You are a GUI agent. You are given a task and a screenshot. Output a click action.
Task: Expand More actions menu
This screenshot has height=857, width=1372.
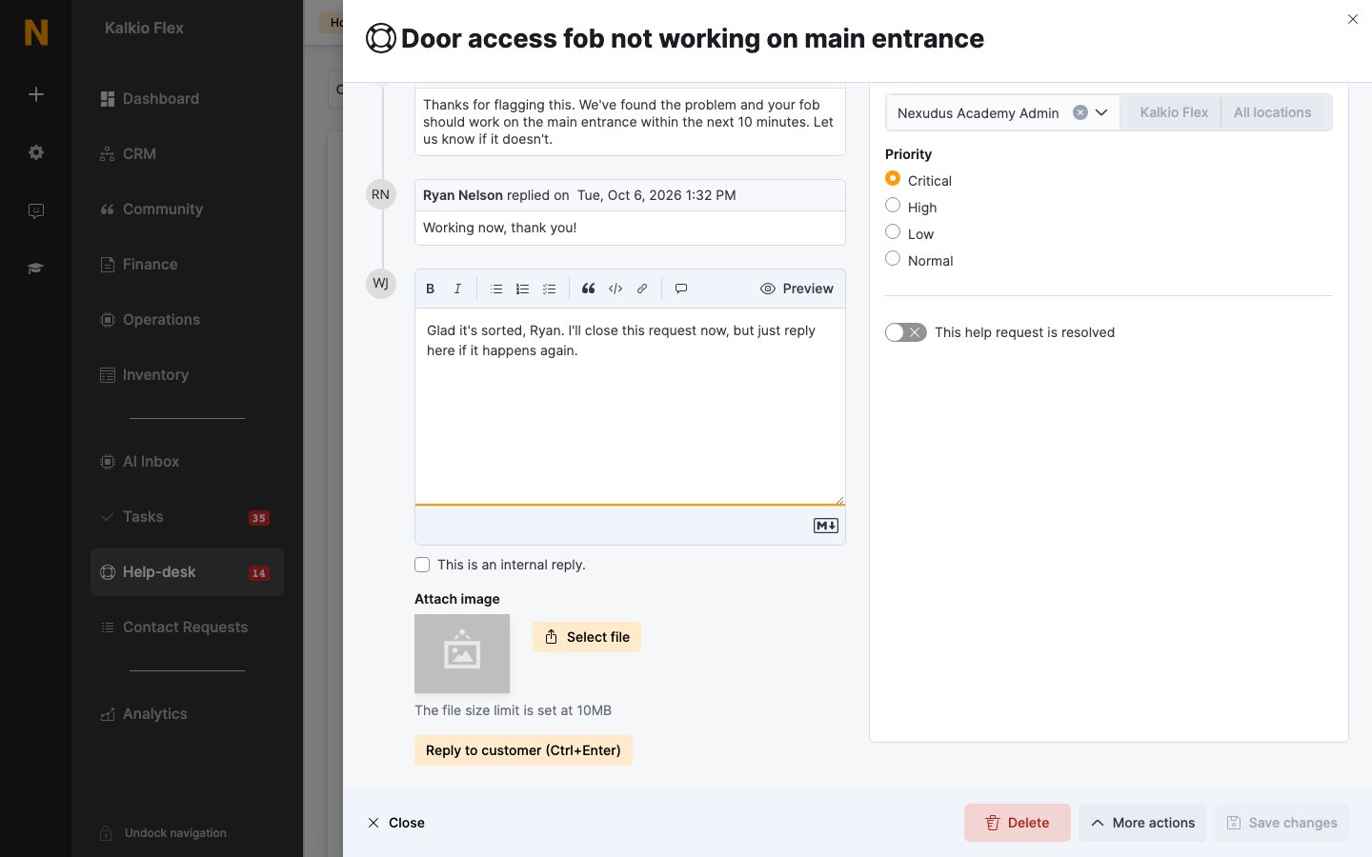coord(1143,823)
